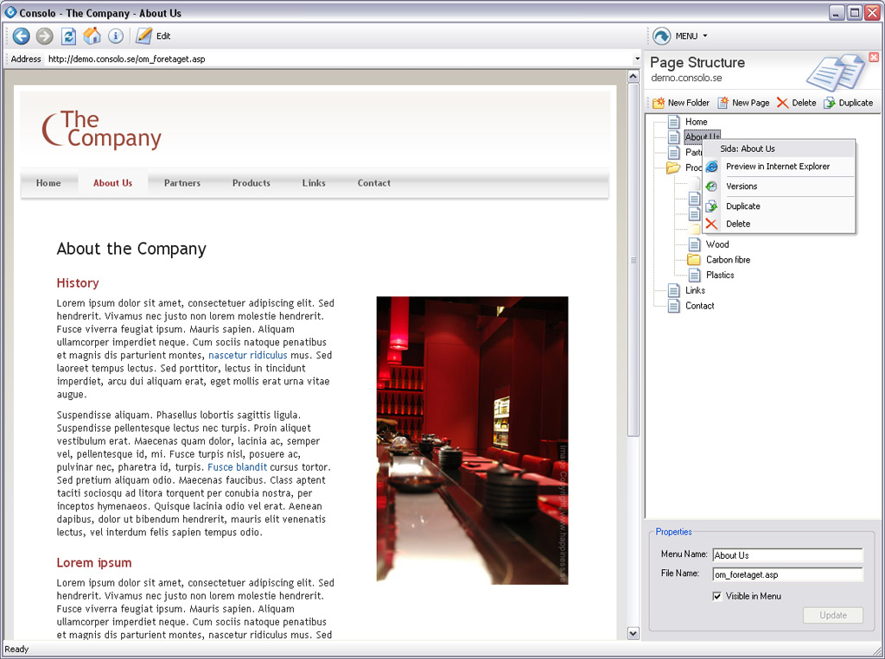Image resolution: width=885 pixels, height=659 pixels.
Task: Click the address URL field
Action: coord(339,59)
